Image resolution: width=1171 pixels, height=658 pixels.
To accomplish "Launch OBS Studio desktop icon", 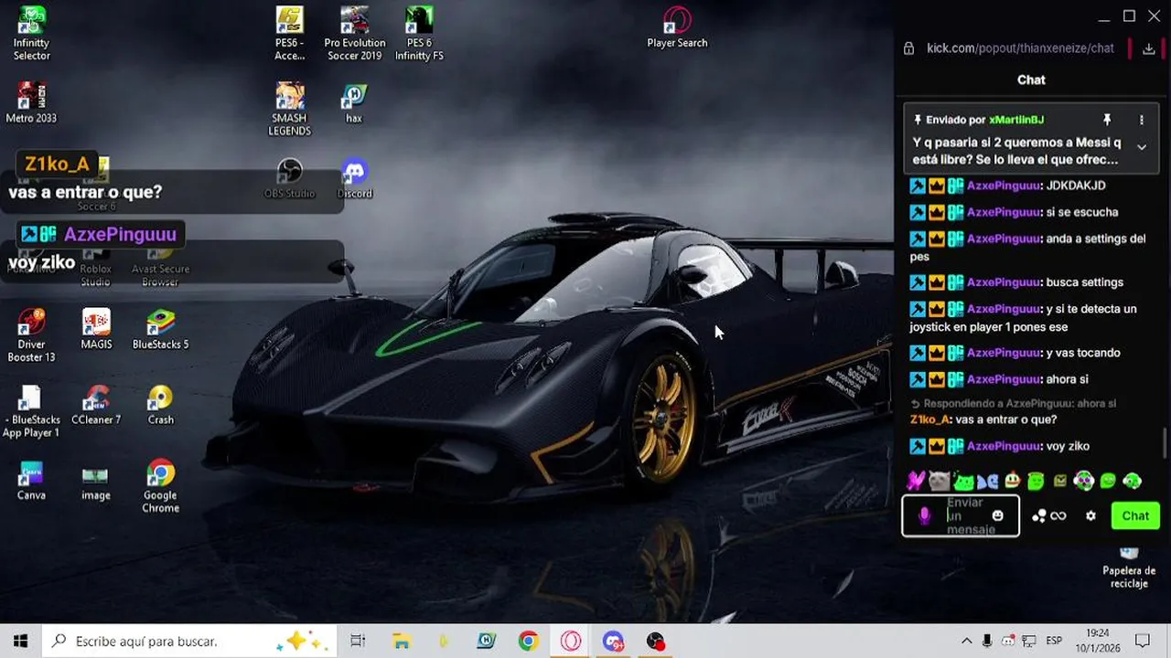I will coord(289,178).
